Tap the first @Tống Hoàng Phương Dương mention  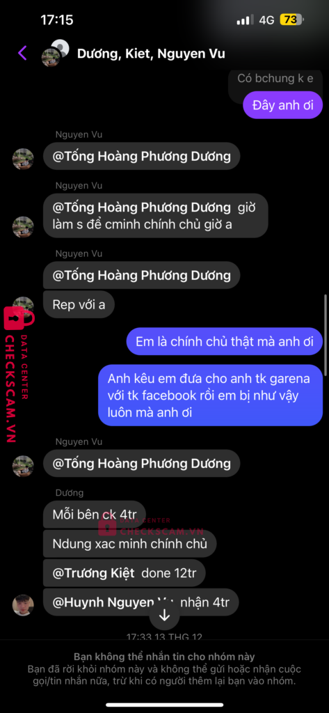141,157
